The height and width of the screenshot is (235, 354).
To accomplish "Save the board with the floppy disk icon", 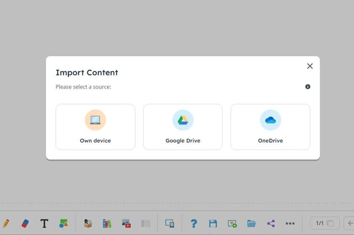I will pyautogui.click(x=213, y=223).
